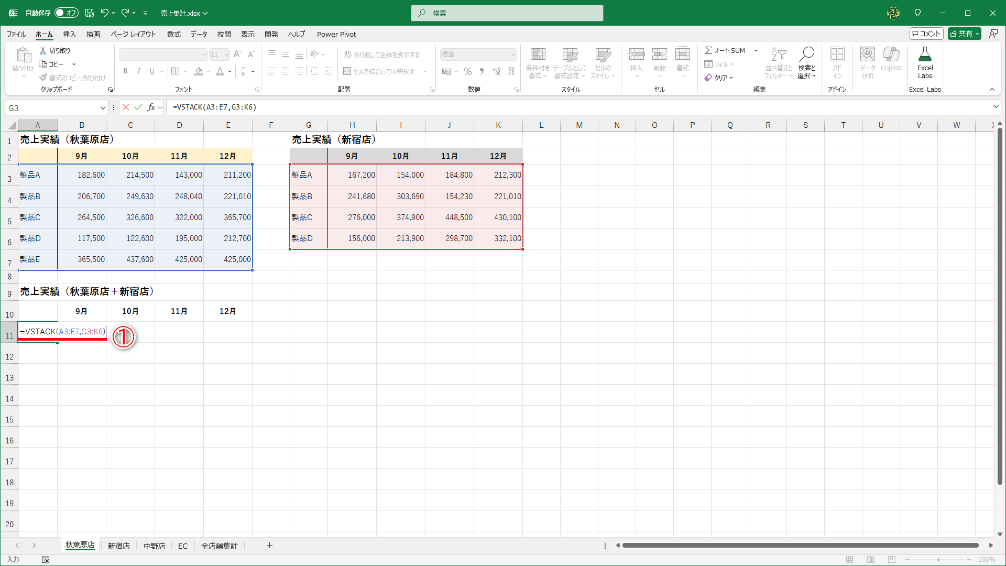Screen dimensions: 1006x566
Task: Toggle the AutoSave switch
Action: pos(67,13)
